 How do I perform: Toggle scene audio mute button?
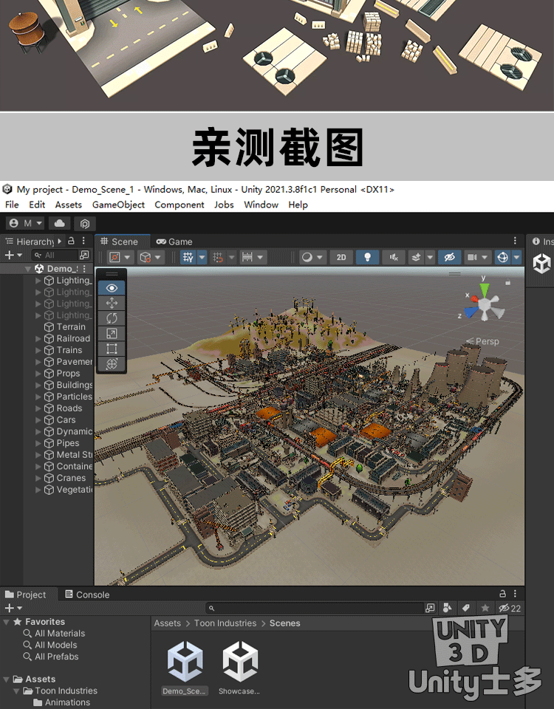[394, 257]
